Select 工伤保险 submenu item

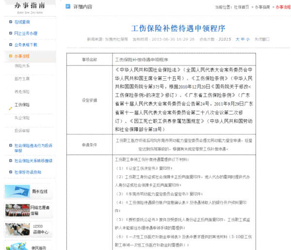pos(22,105)
